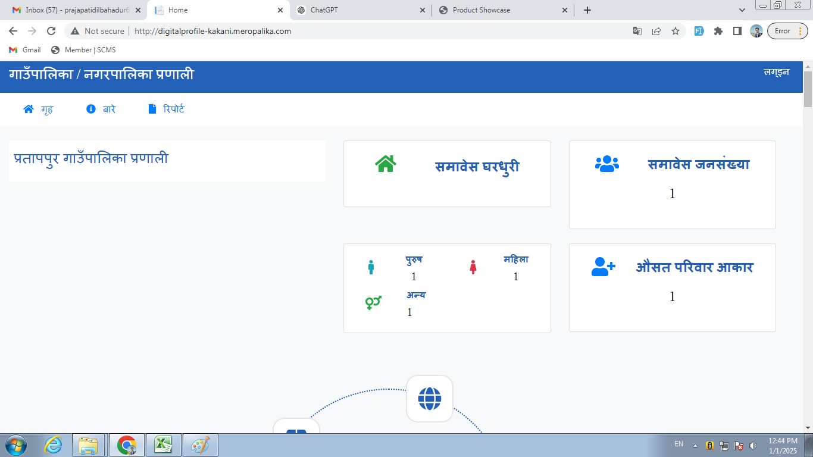The height and width of the screenshot is (457, 813).
Task: Click the population group icon for समावेस जनसंख्या
Action: tap(606, 164)
